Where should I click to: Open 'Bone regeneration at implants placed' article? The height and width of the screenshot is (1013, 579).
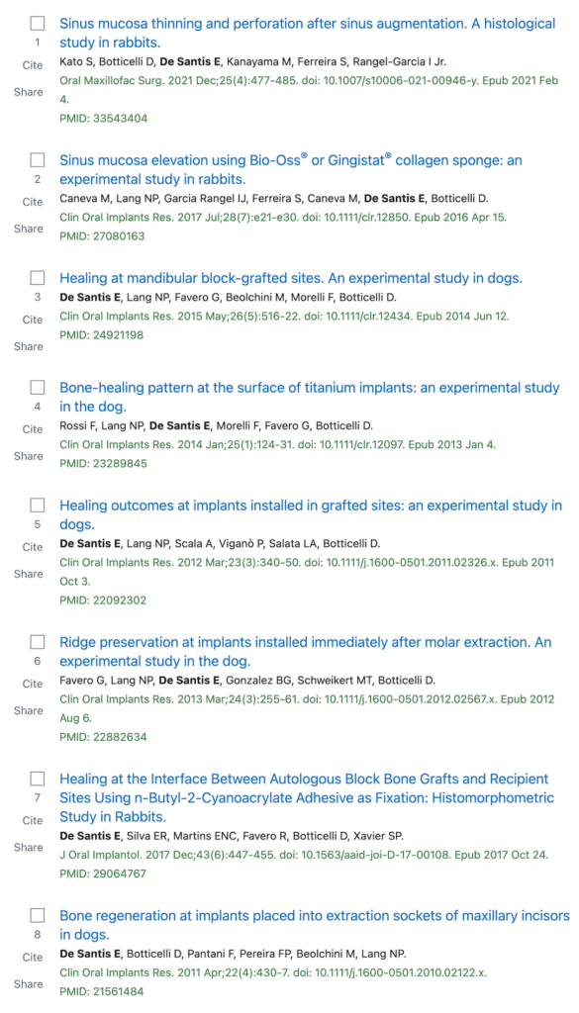pos(315,925)
